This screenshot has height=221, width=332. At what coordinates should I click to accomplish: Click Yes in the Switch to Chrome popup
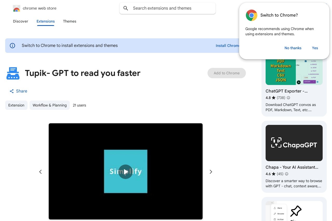pyautogui.click(x=315, y=48)
